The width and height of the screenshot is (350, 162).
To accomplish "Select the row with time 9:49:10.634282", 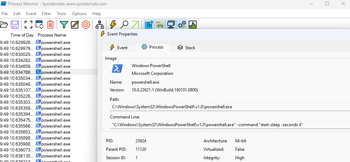I will click(49, 60).
